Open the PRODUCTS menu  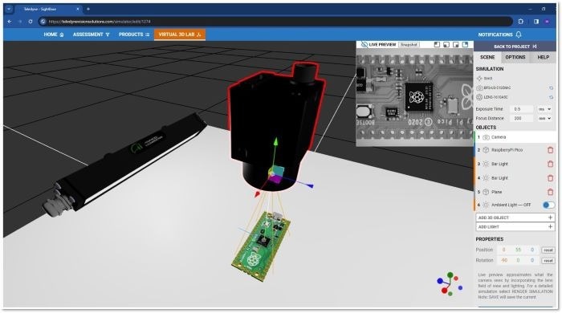[134, 35]
